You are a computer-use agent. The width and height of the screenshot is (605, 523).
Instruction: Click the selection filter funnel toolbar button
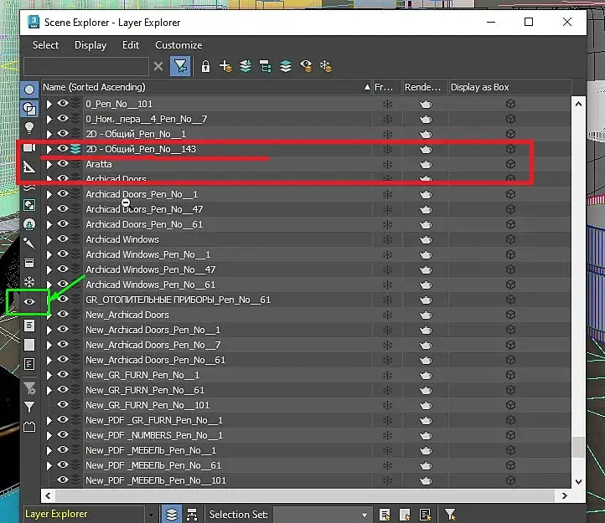pyautogui.click(x=180, y=66)
